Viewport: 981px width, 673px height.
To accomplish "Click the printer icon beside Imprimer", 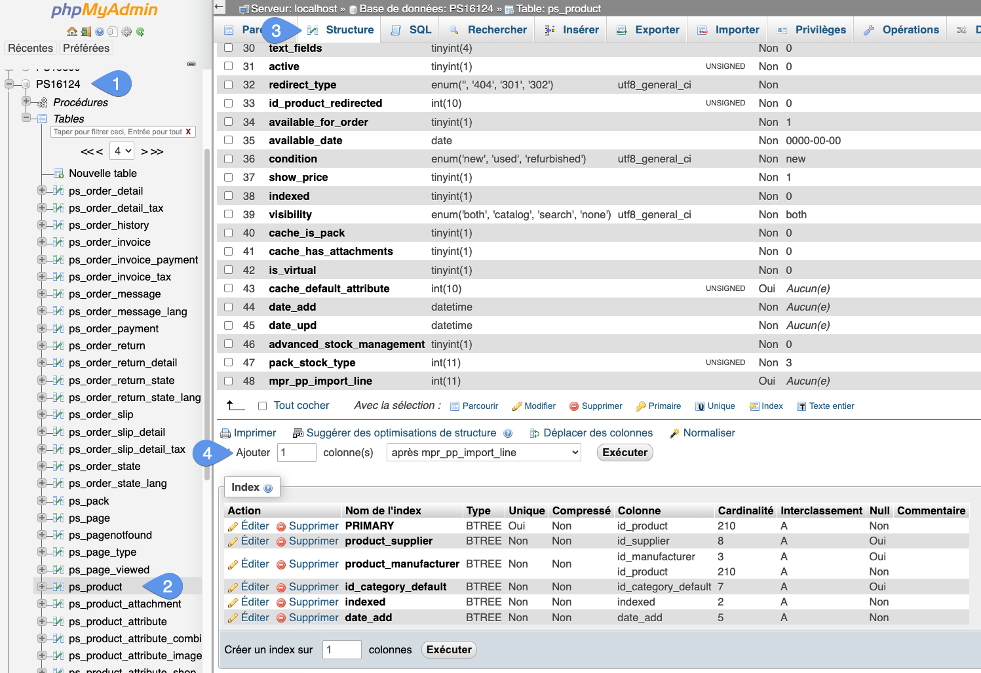I will (225, 433).
